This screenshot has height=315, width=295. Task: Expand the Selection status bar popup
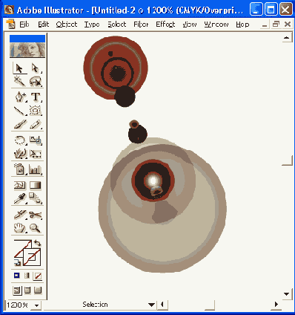151,305
